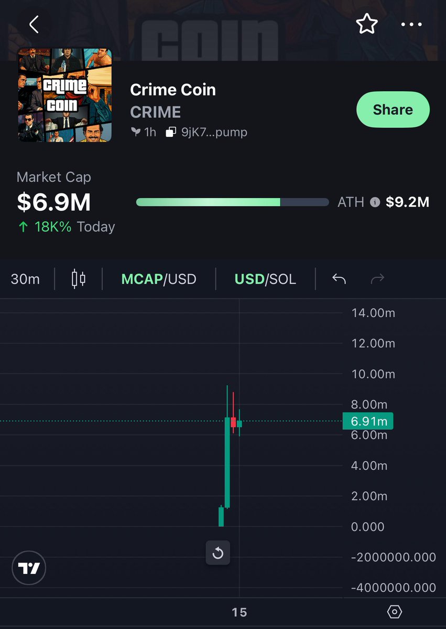
Task: Toggle USD/SOL currency display
Action: click(x=265, y=279)
